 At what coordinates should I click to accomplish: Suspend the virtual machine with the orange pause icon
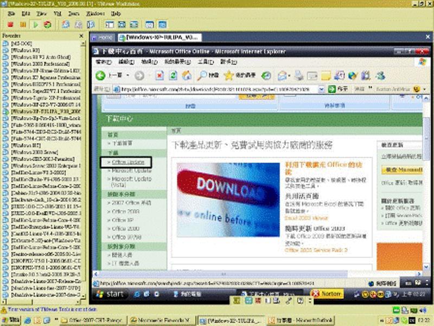23,24
